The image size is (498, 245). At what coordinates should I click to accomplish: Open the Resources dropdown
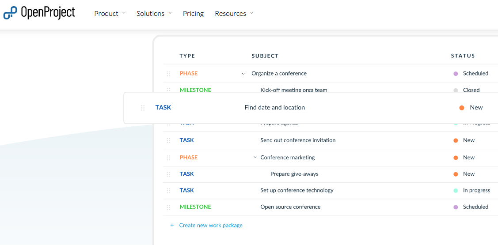coord(234,14)
